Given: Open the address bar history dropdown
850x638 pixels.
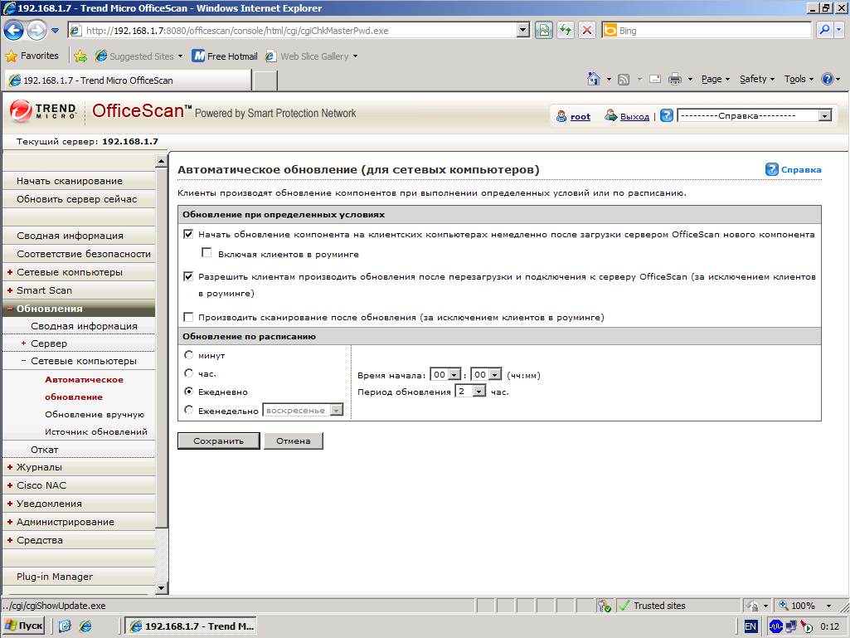Looking at the screenshot, I should coord(523,31).
